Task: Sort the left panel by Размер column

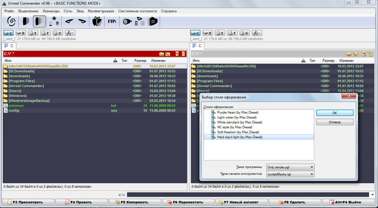Action: click(140, 61)
